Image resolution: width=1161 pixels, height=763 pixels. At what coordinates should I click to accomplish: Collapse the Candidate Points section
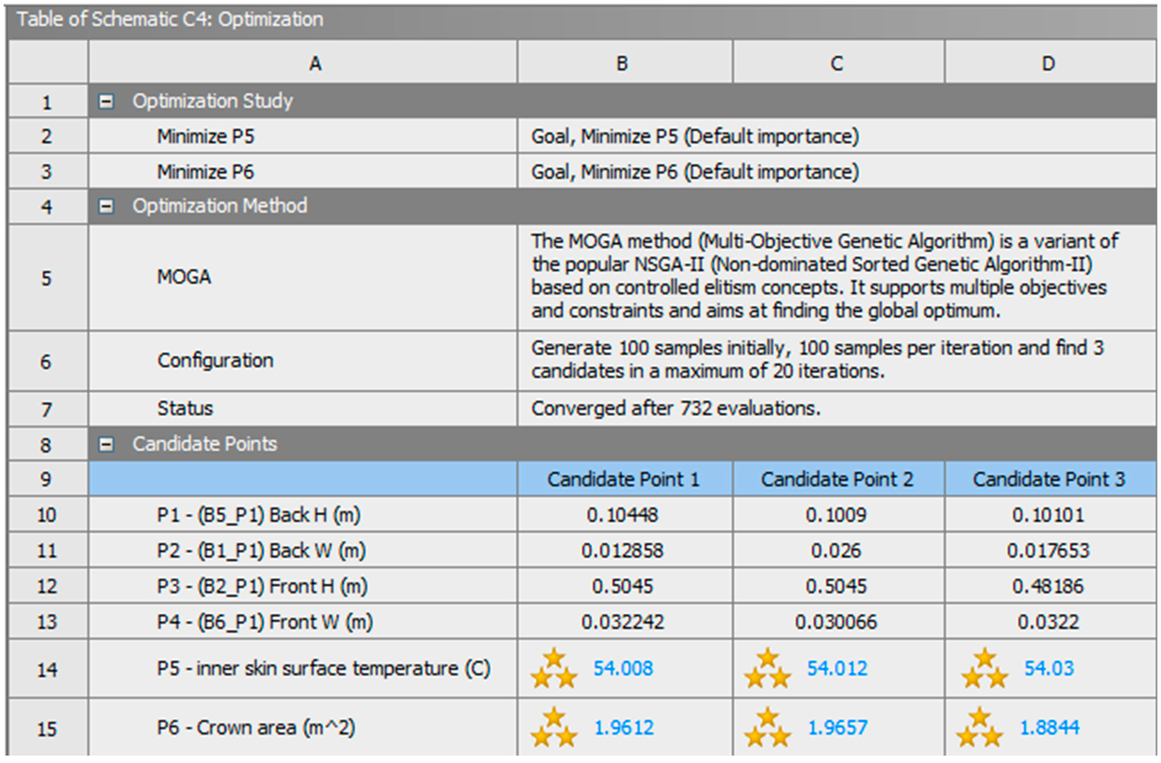pyautogui.click(x=106, y=444)
